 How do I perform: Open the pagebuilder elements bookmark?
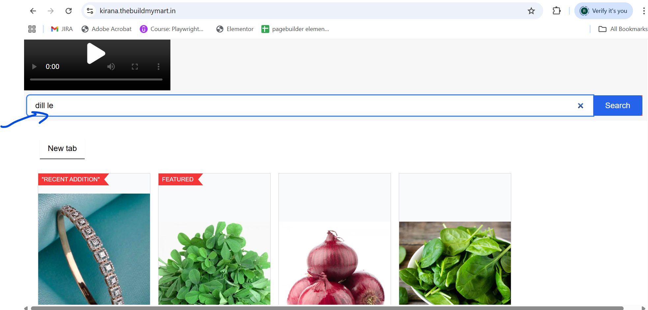tap(295, 29)
